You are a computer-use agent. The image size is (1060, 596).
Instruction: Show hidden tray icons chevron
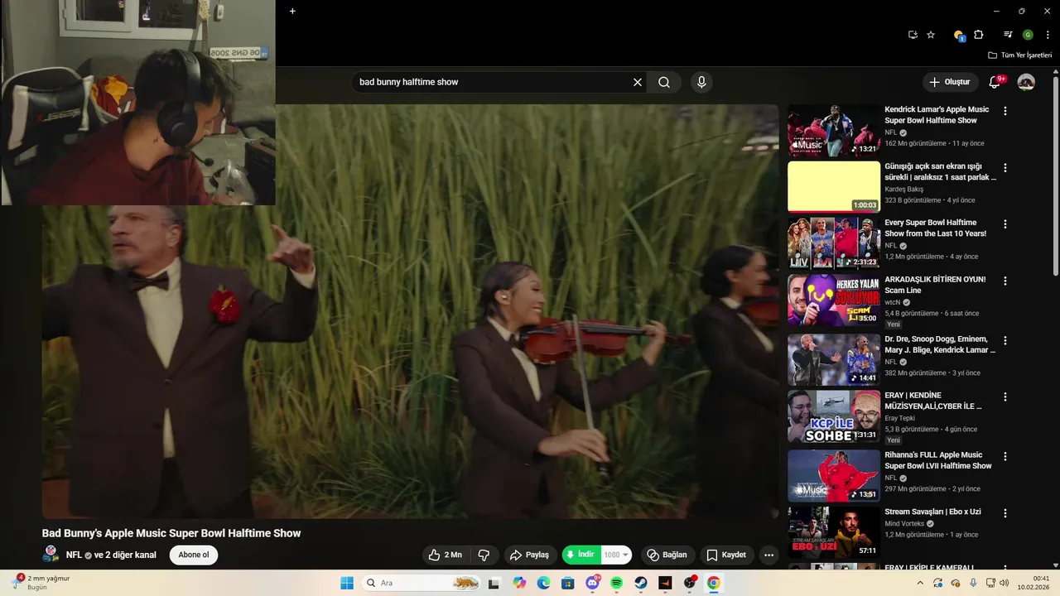point(920,583)
